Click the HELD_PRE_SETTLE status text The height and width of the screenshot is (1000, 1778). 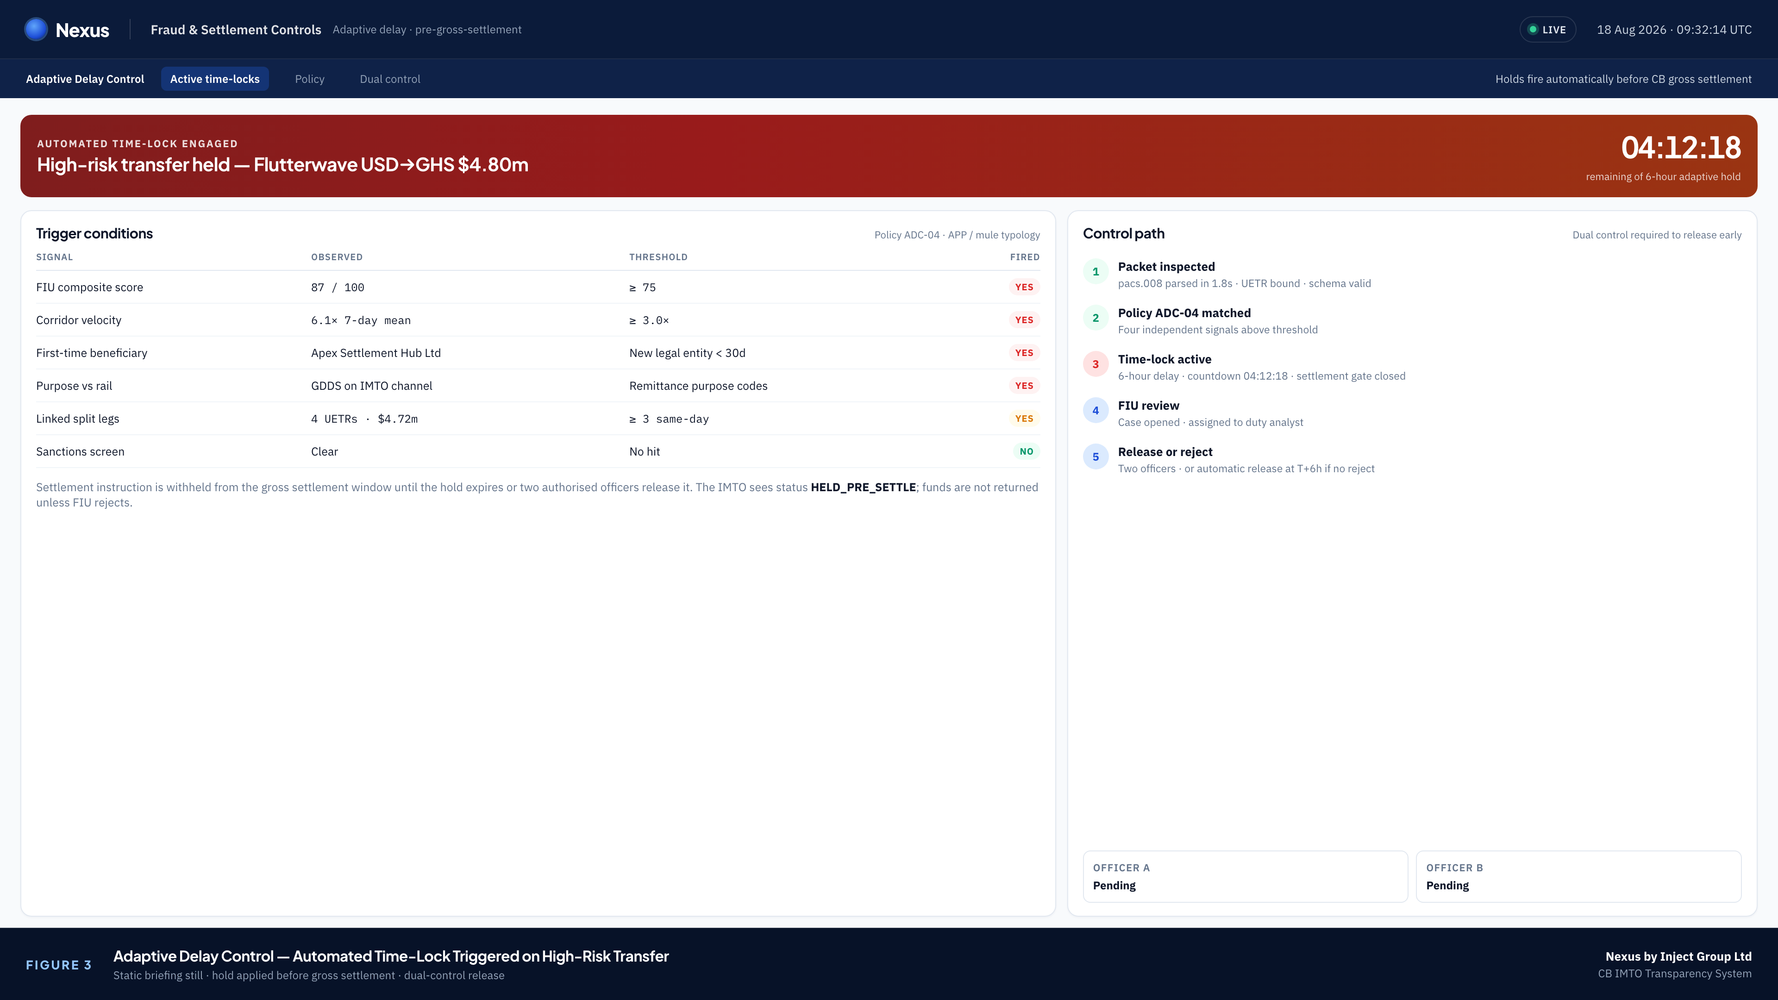pos(863,487)
